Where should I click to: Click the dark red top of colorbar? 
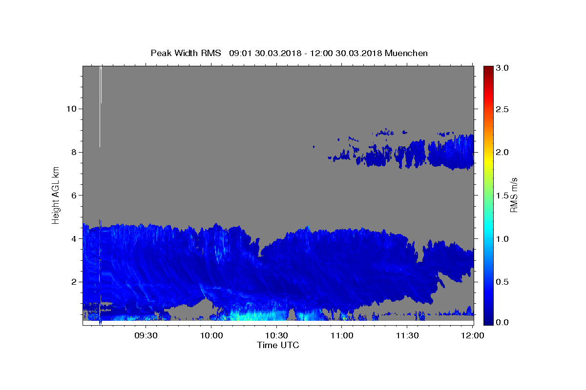click(488, 70)
